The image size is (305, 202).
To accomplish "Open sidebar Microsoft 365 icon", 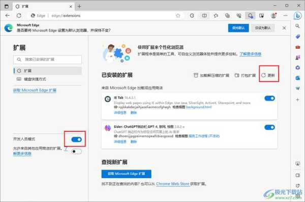I will click(297, 68).
